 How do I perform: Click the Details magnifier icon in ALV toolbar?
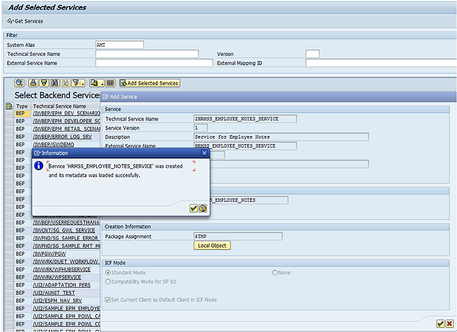tap(19, 83)
